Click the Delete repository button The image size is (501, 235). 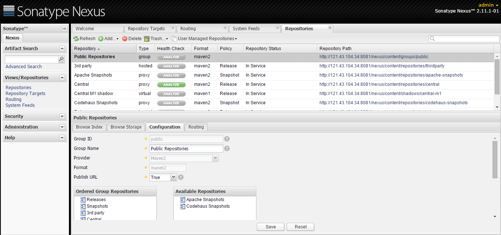point(132,39)
